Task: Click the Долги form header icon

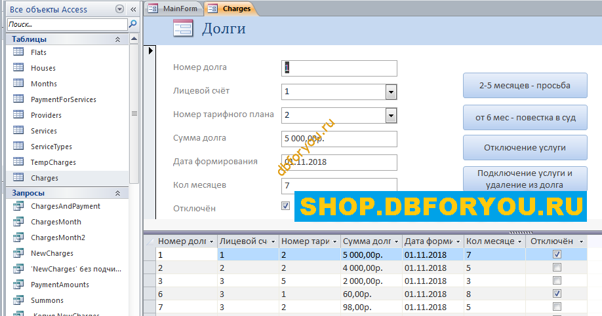Action: (183, 28)
